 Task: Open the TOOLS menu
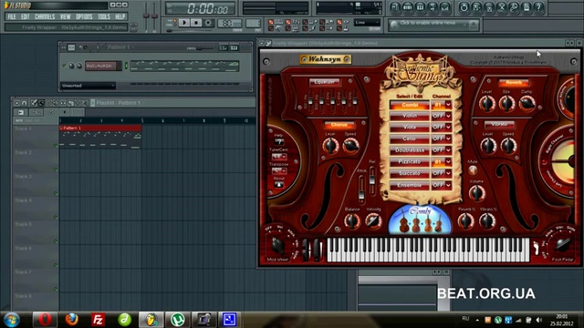(104, 16)
